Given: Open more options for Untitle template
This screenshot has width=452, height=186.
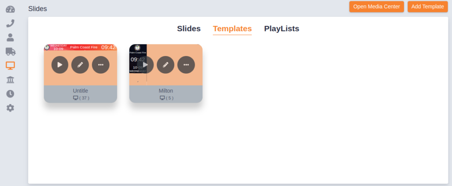Looking at the screenshot, I should pyautogui.click(x=101, y=65).
